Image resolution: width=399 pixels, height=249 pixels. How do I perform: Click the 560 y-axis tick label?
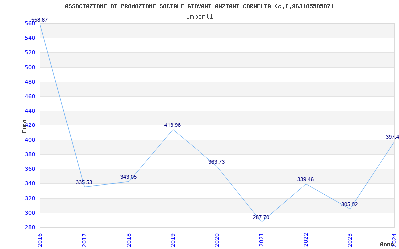coord(30,23)
